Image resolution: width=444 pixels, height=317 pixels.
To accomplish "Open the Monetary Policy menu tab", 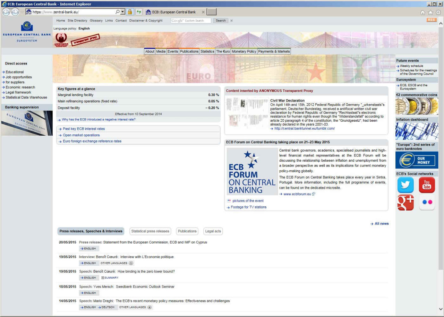I will pyautogui.click(x=244, y=51).
